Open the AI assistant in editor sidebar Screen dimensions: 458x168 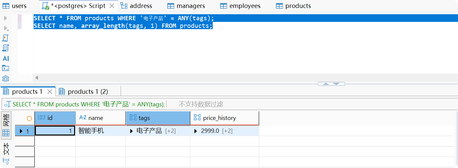pyautogui.click(x=6, y=58)
